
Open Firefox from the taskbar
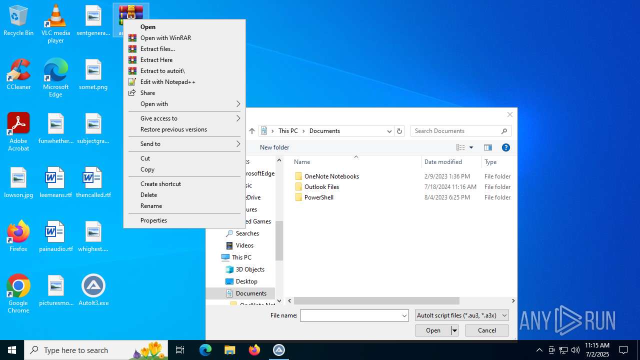pyautogui.click(x=254, y=350)
